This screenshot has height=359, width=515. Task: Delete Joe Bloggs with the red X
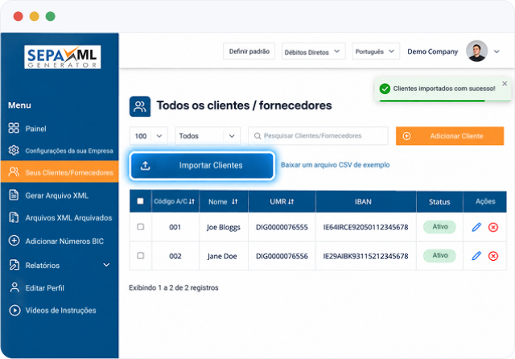pyautogui.click(x=493, y=227)
